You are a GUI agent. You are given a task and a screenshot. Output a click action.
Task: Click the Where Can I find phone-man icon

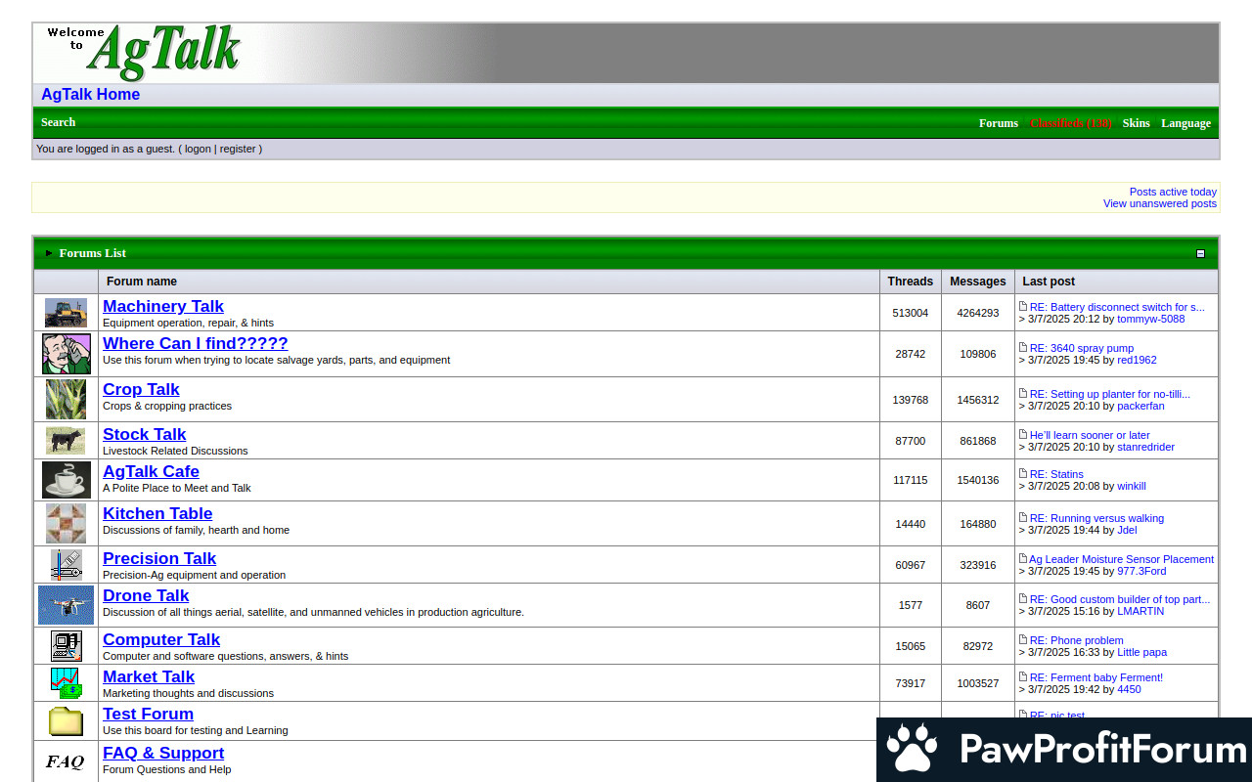click(x=66, y=354)
